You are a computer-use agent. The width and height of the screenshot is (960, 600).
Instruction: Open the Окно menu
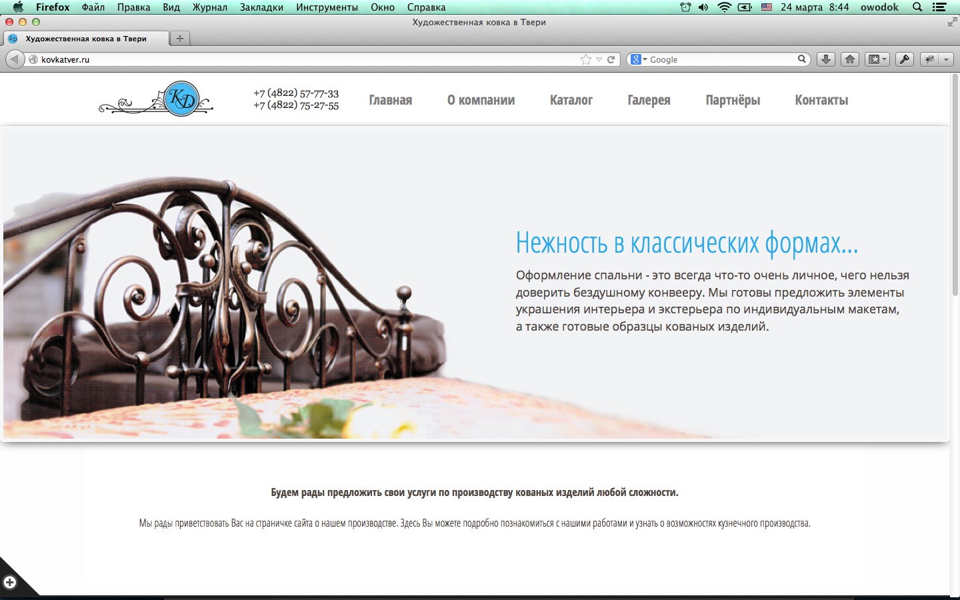pyautogui.click(x=383, y=7)
